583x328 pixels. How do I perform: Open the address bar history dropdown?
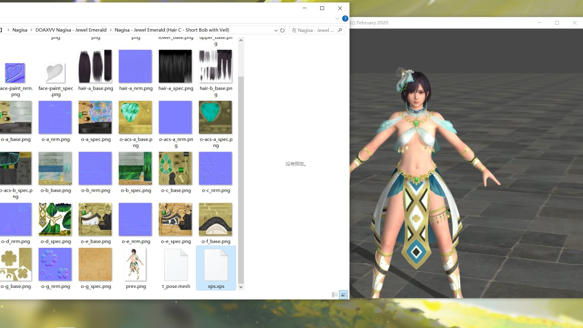point(276,30)
